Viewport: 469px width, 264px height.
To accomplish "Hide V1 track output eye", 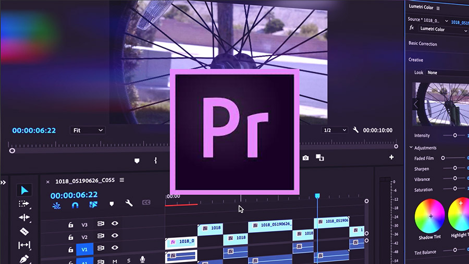I will coord(115,247).
